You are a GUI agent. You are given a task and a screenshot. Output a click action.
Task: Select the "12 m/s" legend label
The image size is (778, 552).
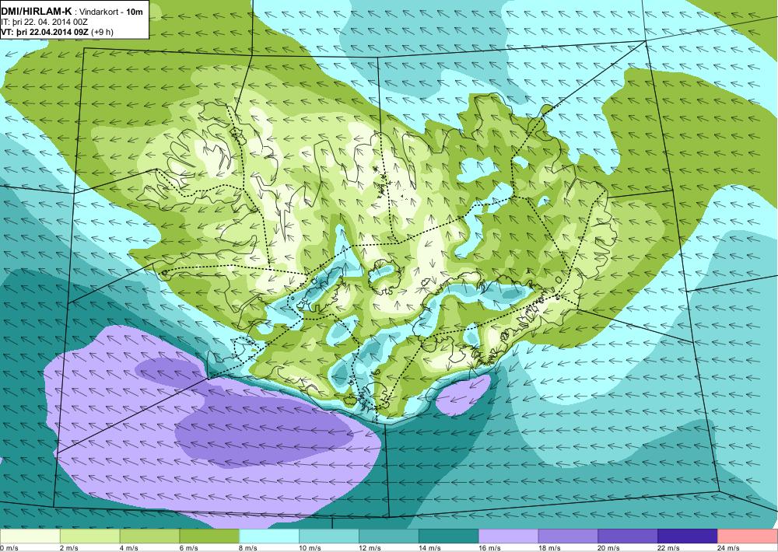370,548
